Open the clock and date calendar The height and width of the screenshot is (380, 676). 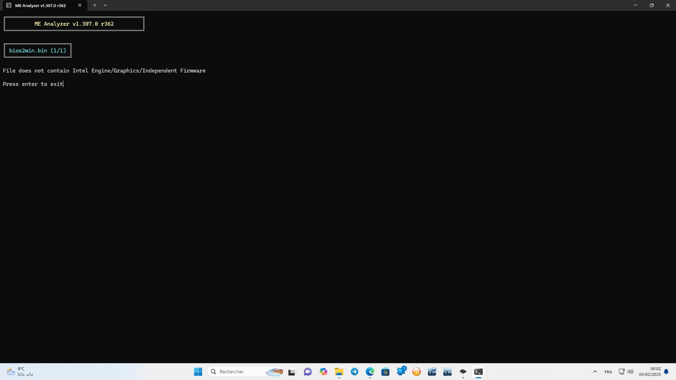[650, 372]
